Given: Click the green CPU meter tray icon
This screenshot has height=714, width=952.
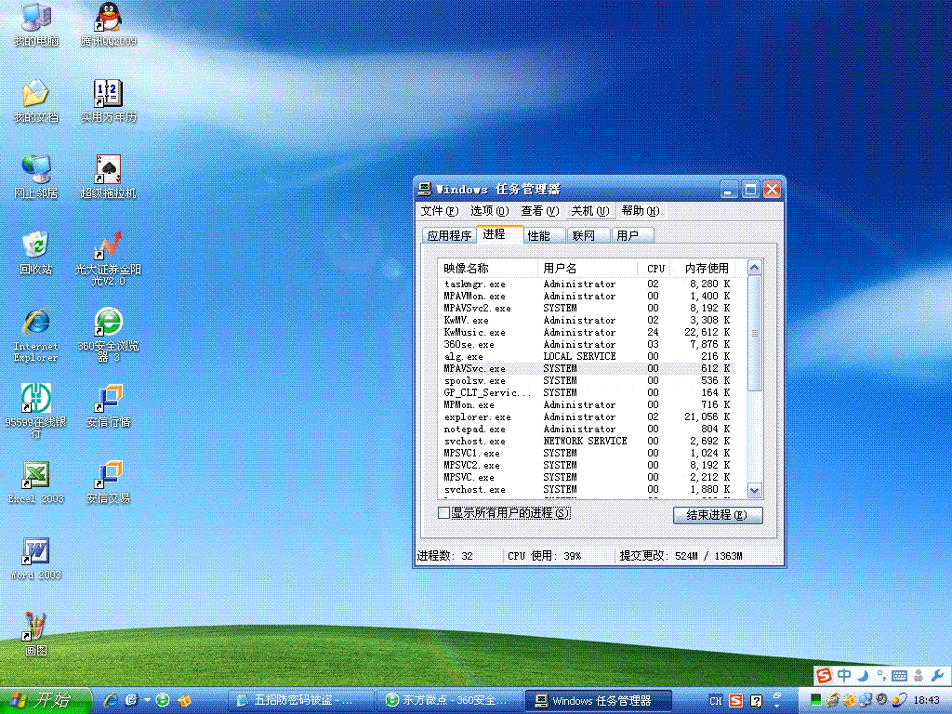Looking at the screenshot, I should (x=816, y=701).
